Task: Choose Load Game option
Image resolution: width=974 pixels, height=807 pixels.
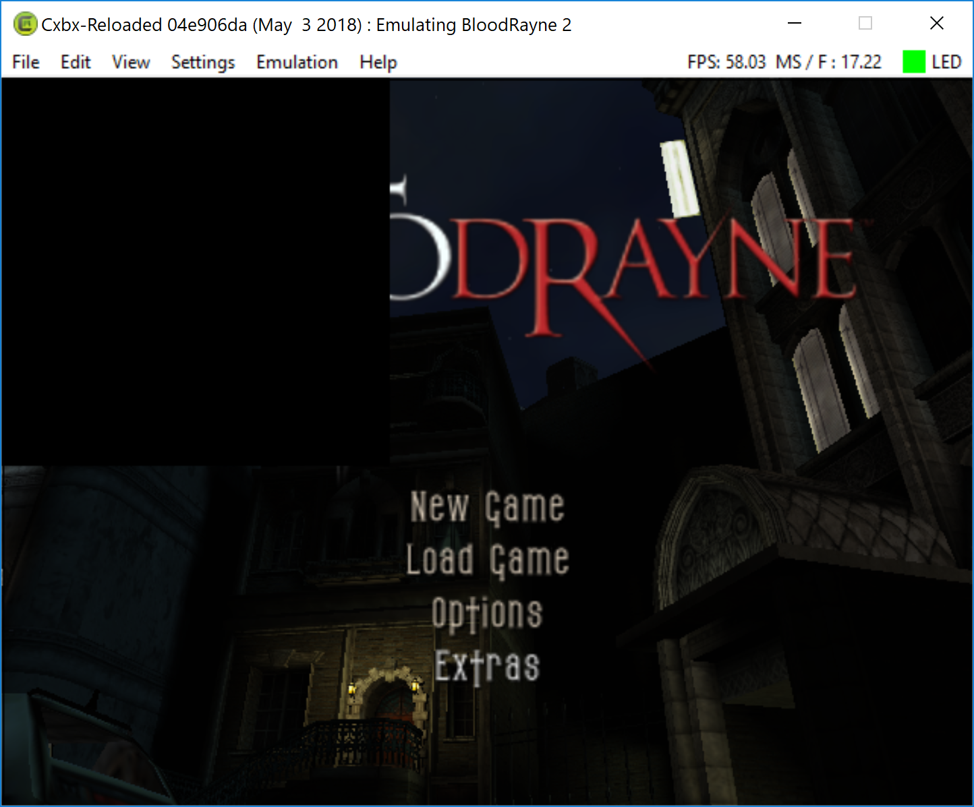Action: [488, 560]
